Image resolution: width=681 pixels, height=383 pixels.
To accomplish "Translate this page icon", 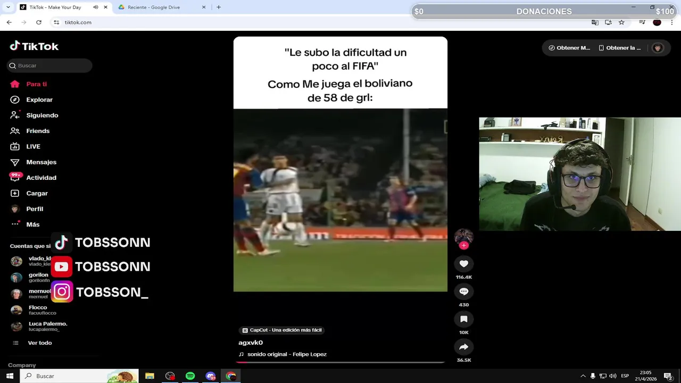I will [x=595, y=22].
